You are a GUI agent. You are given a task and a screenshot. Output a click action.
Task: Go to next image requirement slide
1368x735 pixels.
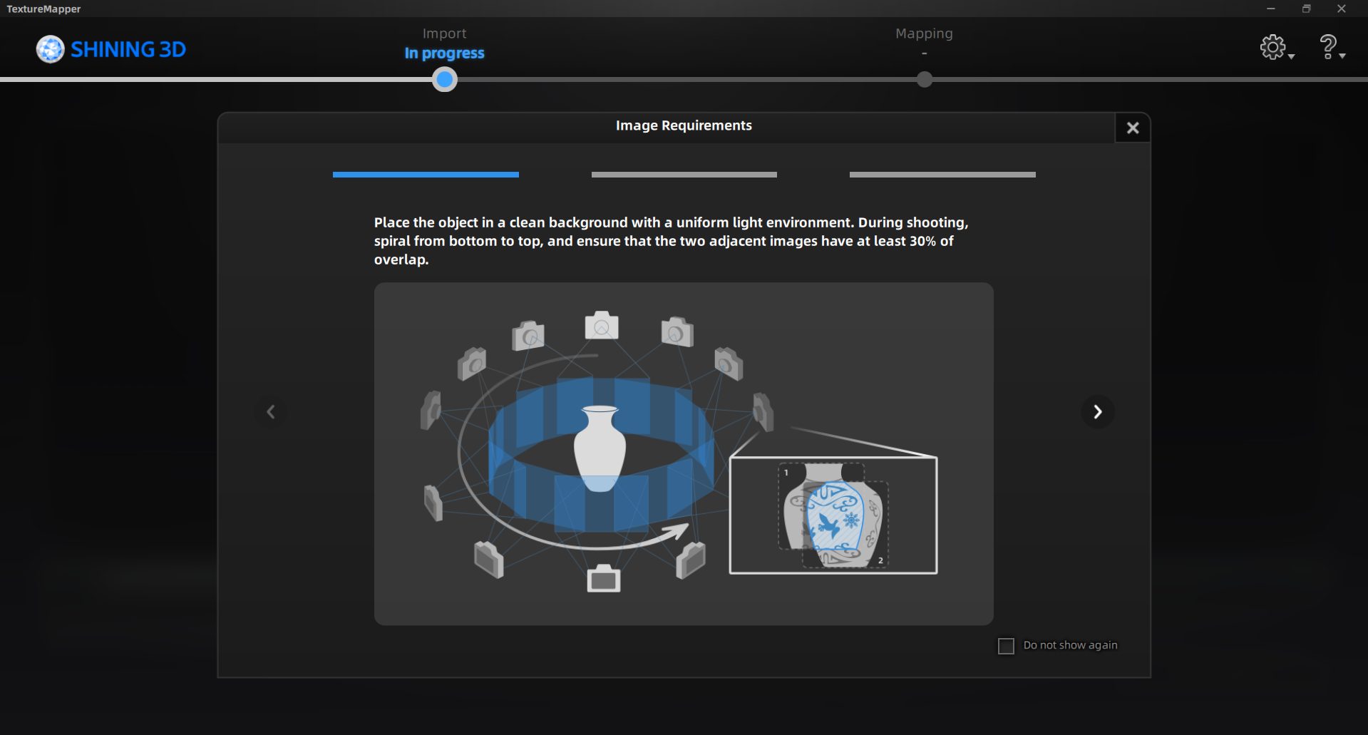coord(1097,412)
